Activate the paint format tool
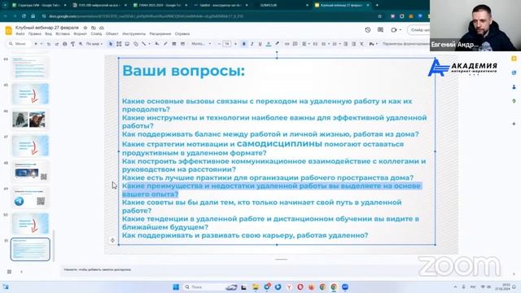The height and width of the screenshot is (293, 521). (72, 44)
